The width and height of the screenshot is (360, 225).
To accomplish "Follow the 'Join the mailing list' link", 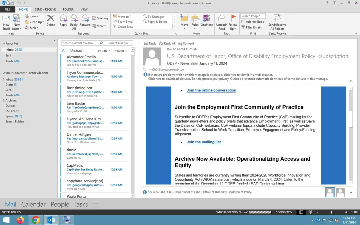I will coord(203,142).
